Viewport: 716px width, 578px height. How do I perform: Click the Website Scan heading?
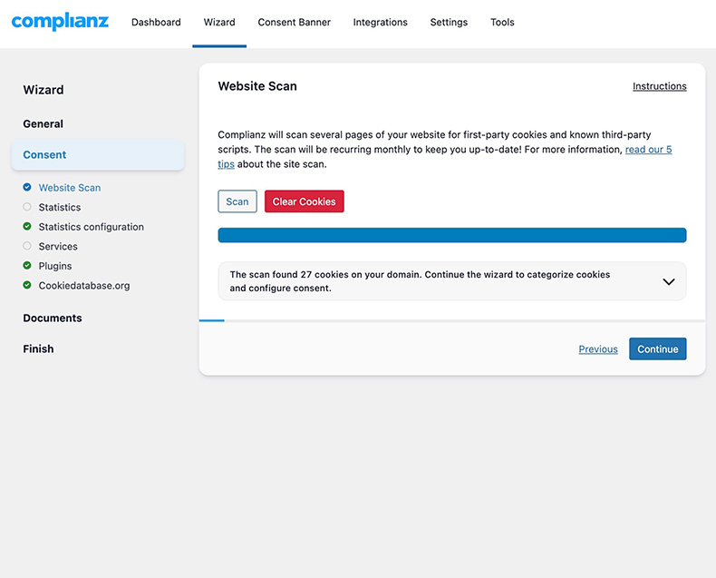pyautogui.click(x=257, y=86)
